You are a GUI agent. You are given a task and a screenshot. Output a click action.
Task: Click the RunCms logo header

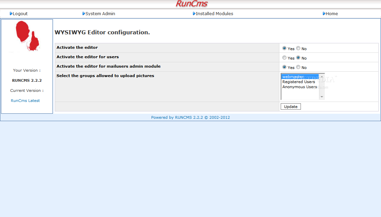(192, 4)
